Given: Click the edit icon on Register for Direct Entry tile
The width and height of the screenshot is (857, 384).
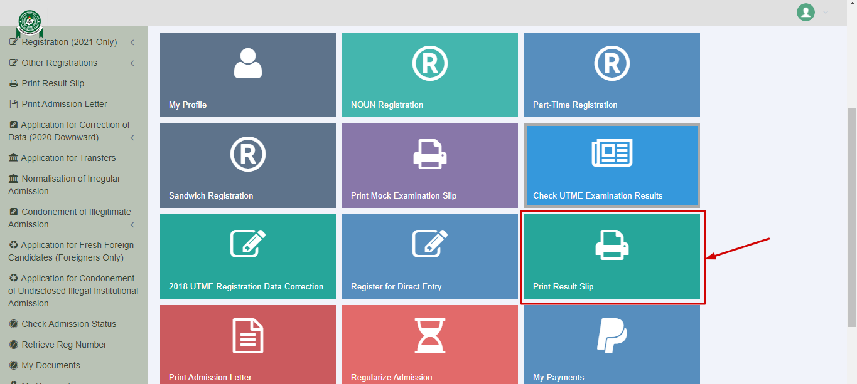Looking at the screenshot, I should (429, 245).
